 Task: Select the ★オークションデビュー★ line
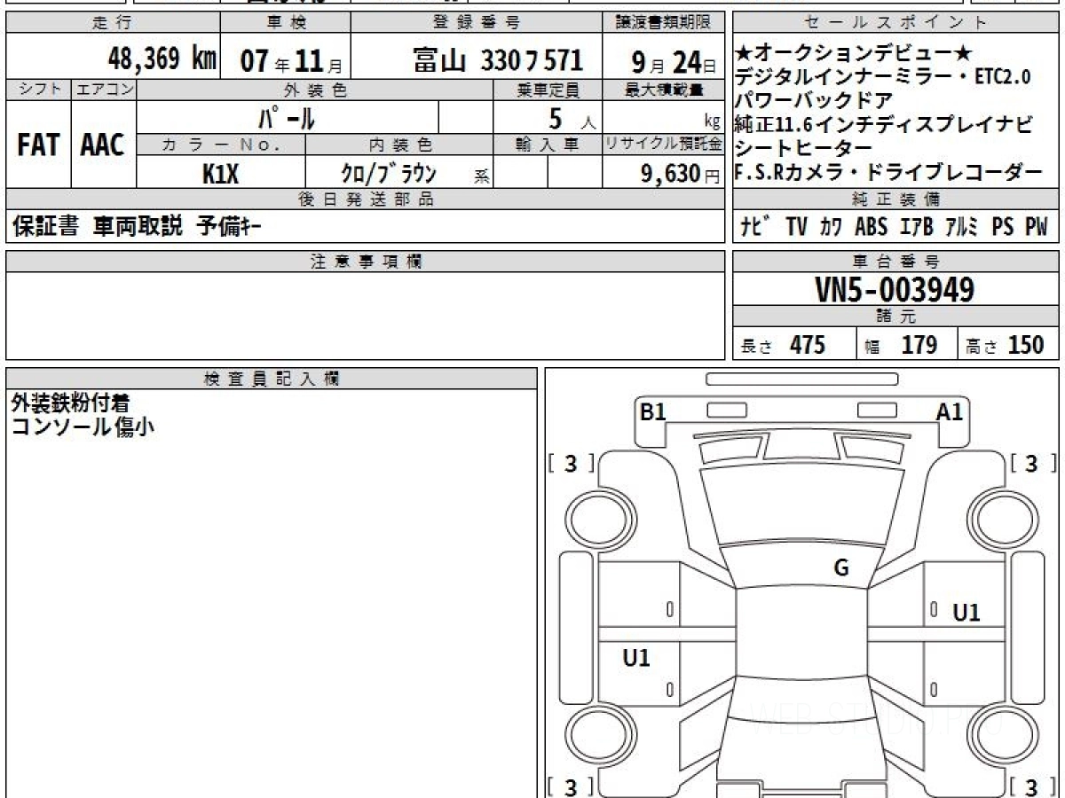click(x=854, y=53)
